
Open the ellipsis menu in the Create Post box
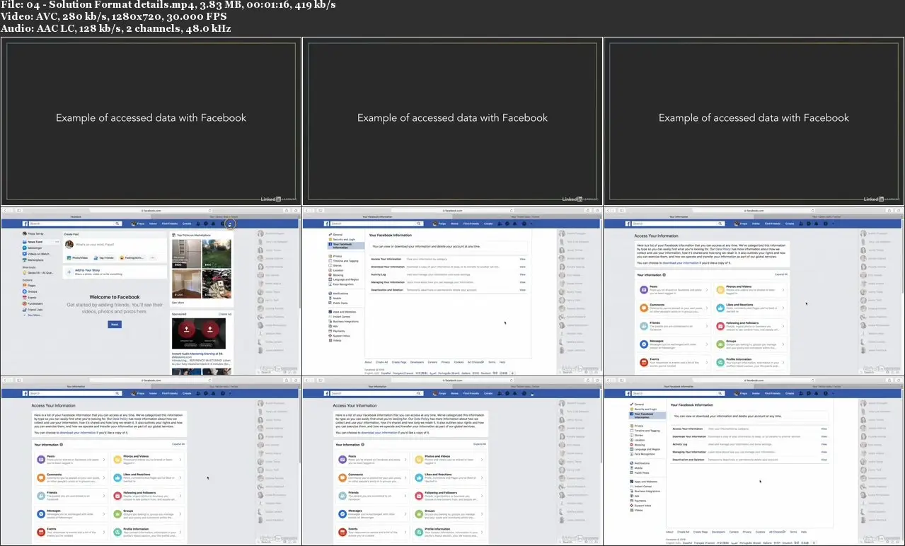coord(152,258)
